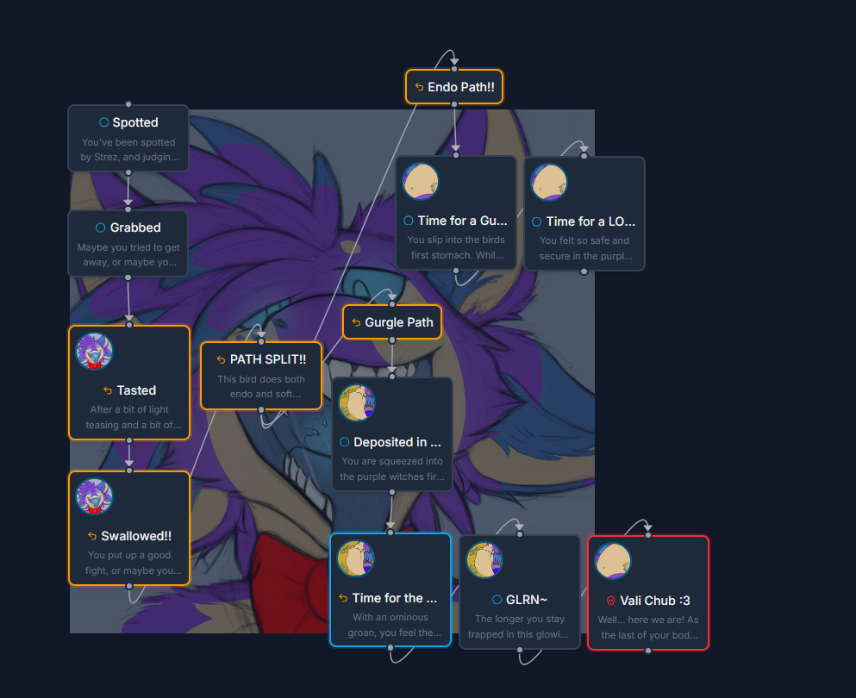Click the top connector handle of Spotted node
Screen dimensions: 856x698
(128, 104)
